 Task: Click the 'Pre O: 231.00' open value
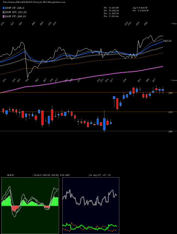pyautogui.click(x=111, y=8)
